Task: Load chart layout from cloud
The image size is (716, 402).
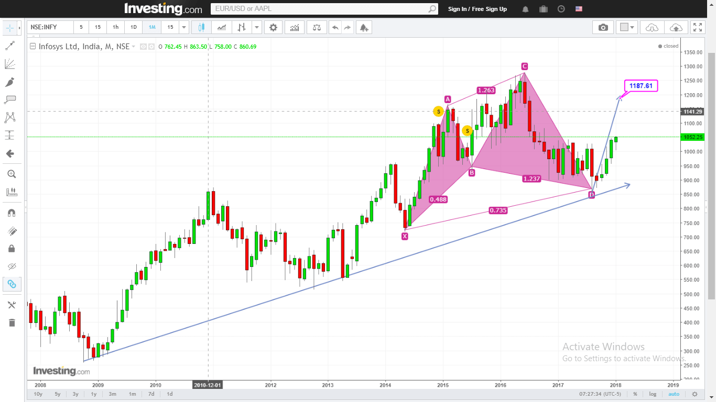Action: click(652, 27)
